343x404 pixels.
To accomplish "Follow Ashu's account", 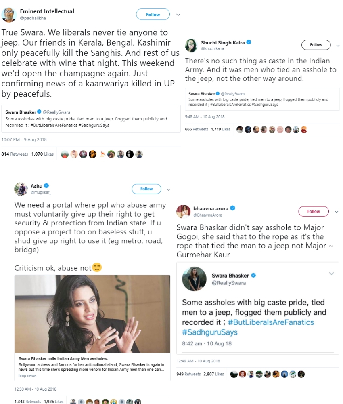I will [x=146, y=189].
